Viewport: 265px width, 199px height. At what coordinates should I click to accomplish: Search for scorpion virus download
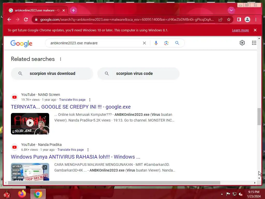(52, 73)
